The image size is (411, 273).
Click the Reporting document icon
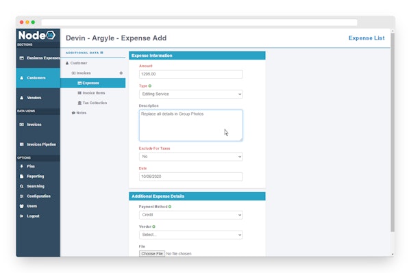[22, 176]
